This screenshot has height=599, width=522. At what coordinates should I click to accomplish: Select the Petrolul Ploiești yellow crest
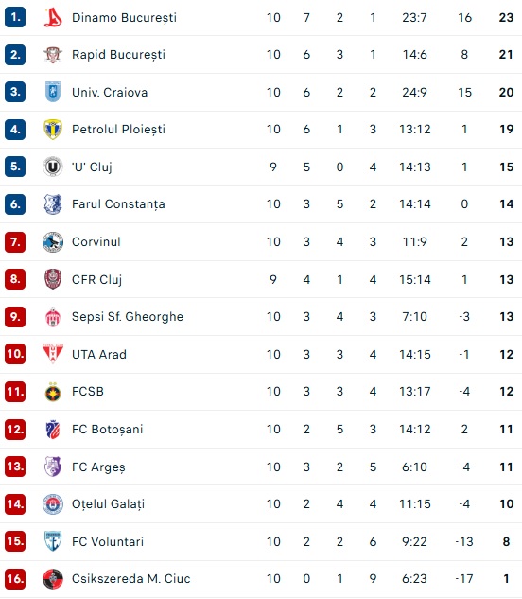[53, 130]
